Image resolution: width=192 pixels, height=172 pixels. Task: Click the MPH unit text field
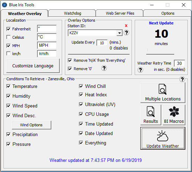click(47, 45)
